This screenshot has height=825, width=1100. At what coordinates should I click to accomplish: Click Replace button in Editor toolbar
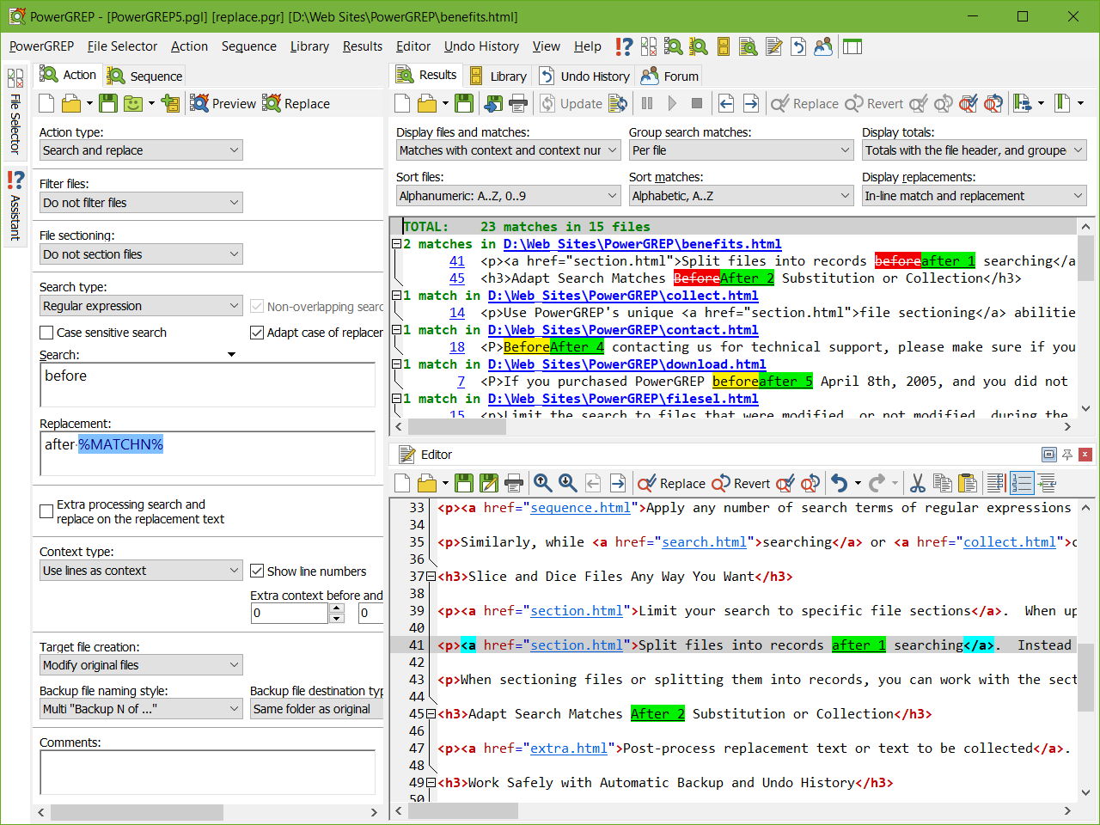pos(672,483)
